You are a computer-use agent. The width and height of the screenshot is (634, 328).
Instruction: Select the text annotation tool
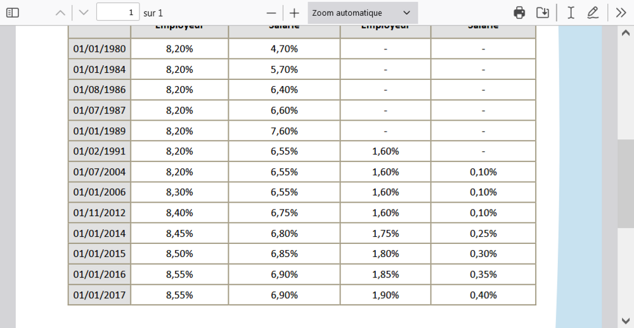click(x=571, y=13)
